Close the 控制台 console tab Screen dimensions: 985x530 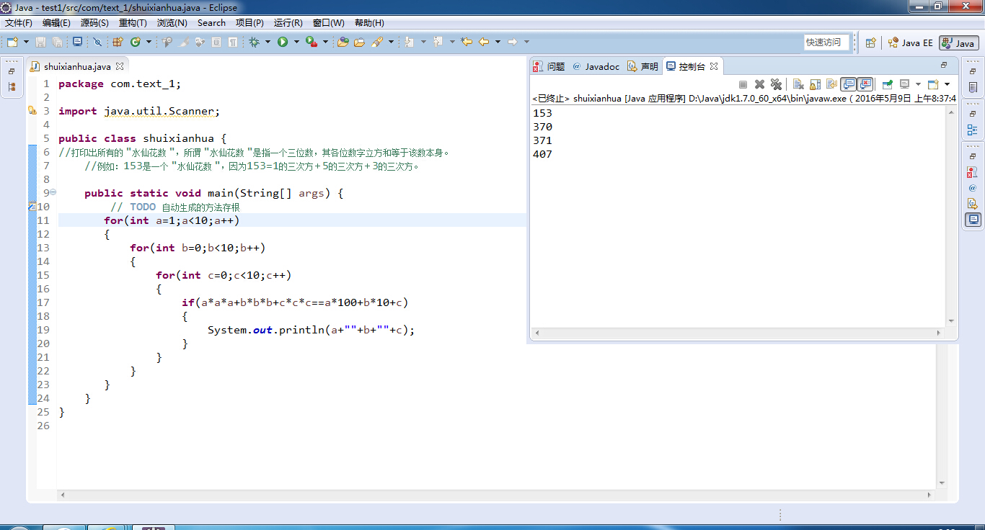pos(714,66)
